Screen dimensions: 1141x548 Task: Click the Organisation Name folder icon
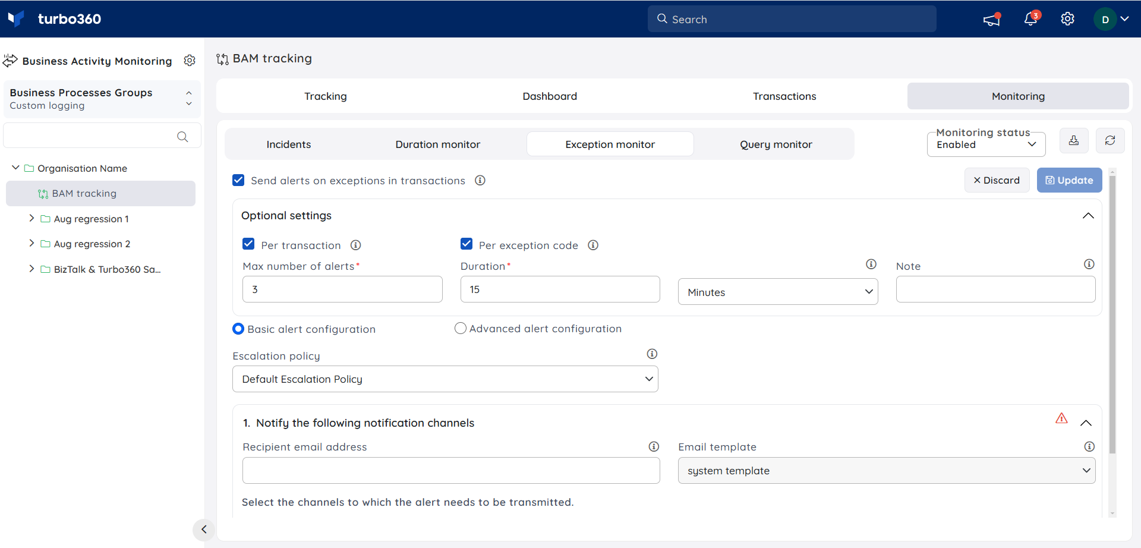pyautogui.click(x=29, y=168)
